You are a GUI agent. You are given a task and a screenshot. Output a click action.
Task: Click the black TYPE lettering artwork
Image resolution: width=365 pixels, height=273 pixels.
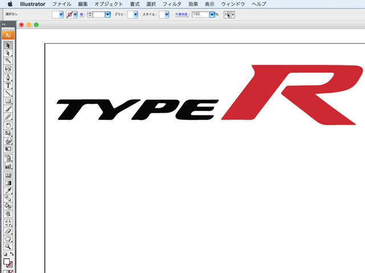tap(137, 110)
